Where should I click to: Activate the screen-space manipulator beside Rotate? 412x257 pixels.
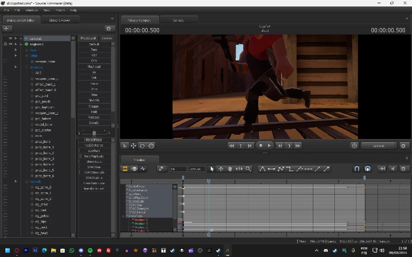point(151,146)
